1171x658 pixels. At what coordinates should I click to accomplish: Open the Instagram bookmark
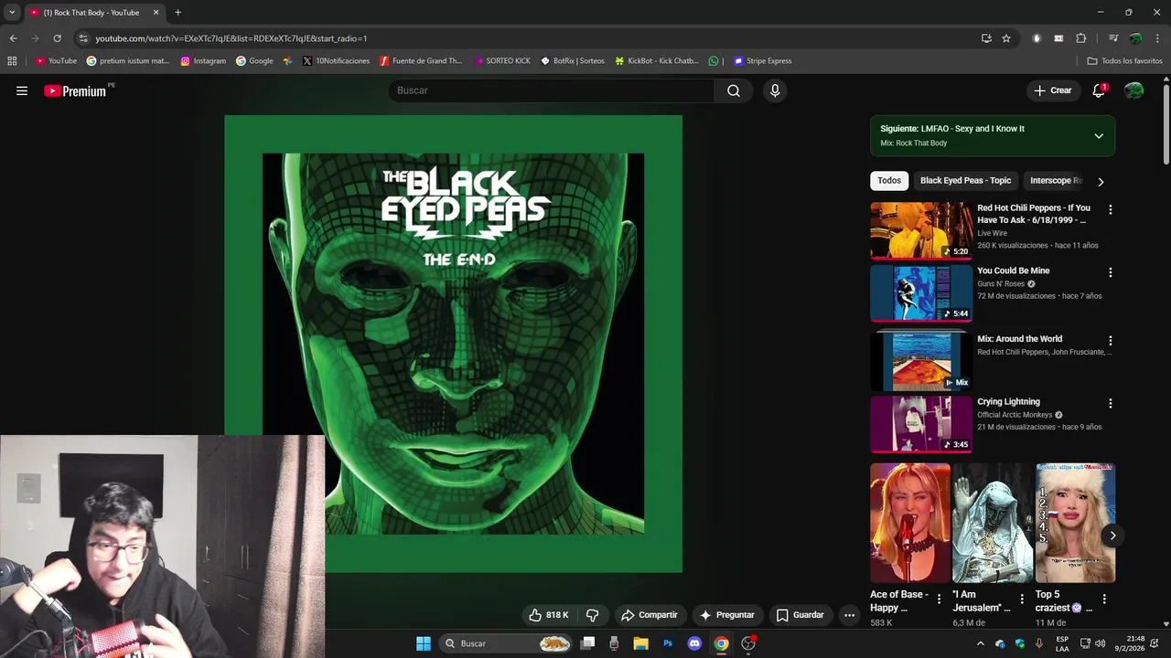point(203,61)
